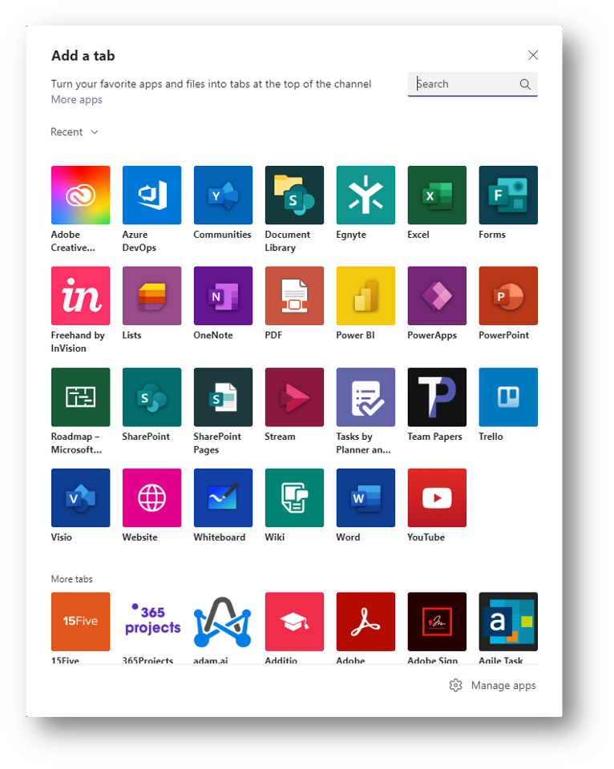Select the red Adobe Acrobat app

[x=366, y=622]
